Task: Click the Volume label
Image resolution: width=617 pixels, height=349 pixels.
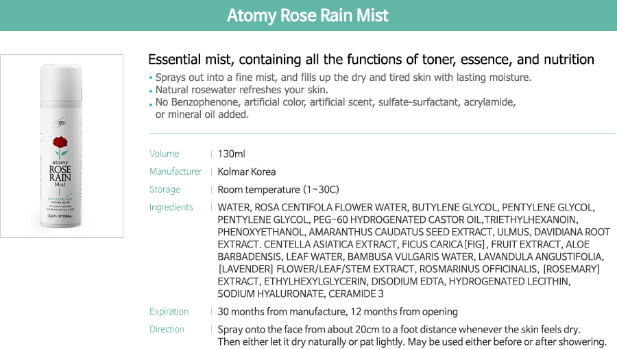Action: point(164,154)
